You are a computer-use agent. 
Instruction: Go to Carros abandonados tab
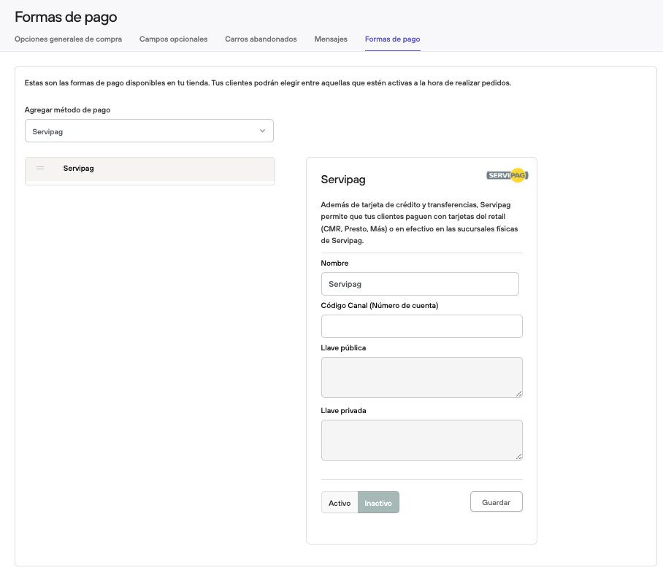[x=261, y=39]
